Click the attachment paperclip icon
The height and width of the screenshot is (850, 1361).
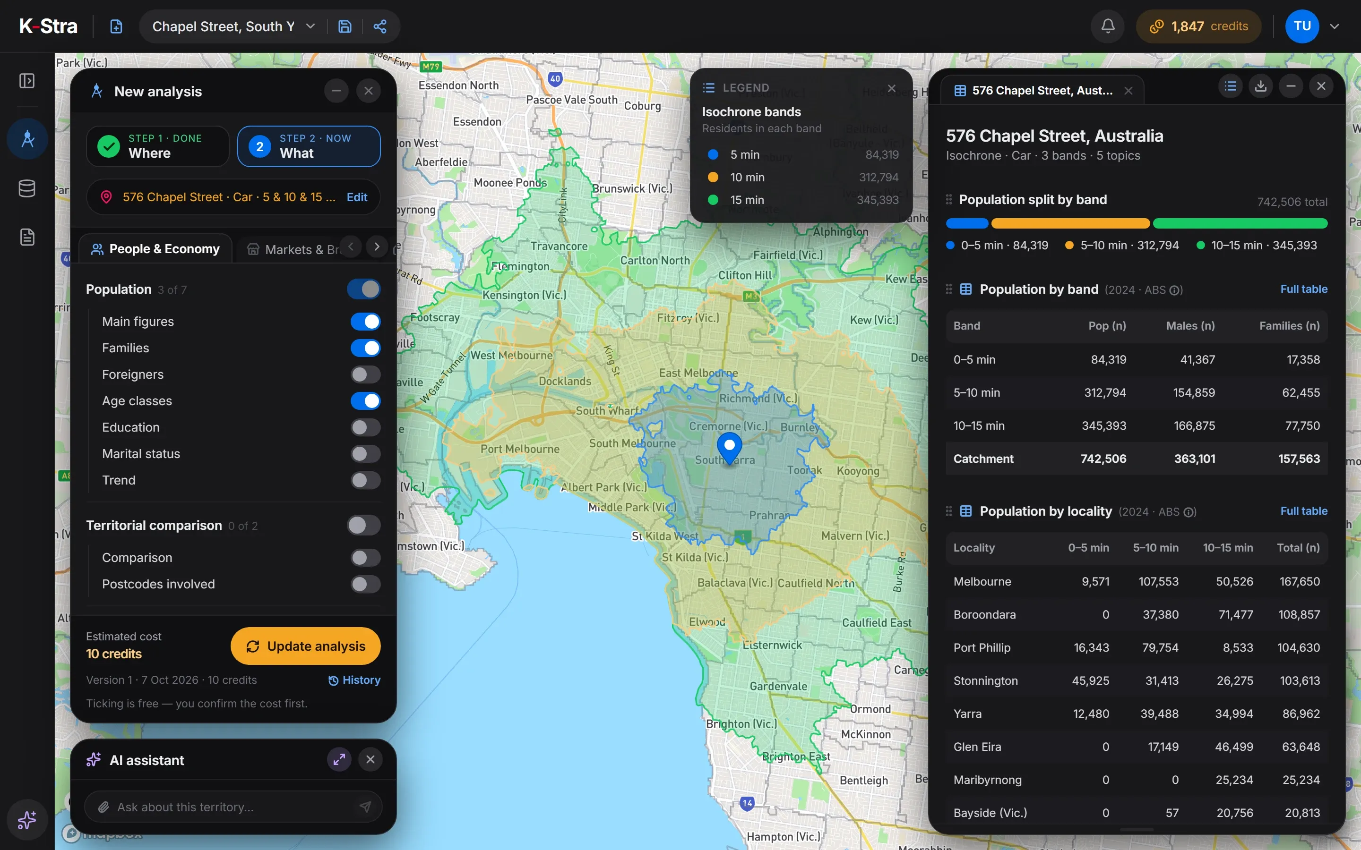(103, 807)
